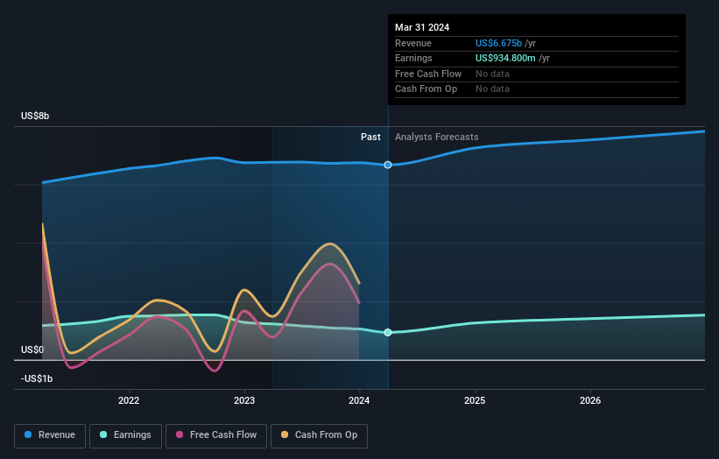The width and height of the screenshot is (719, 459).
Task: Toggle the Earnings legend series
Action: pos(125,435)
